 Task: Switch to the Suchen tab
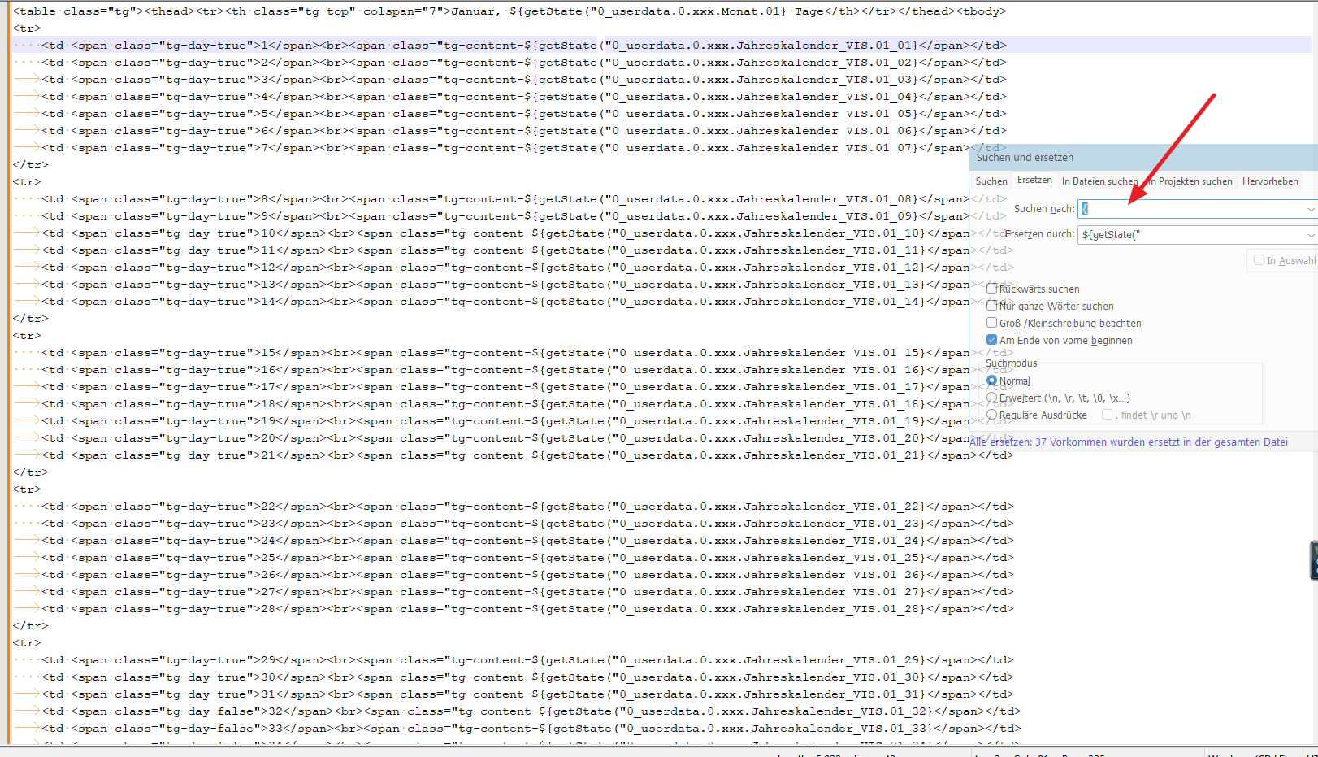coord(991,181)
